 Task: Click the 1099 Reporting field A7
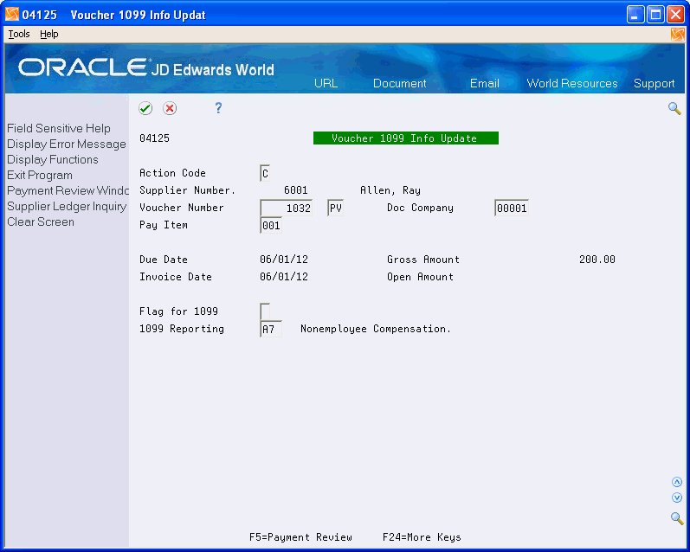click(x=271, y=329)
